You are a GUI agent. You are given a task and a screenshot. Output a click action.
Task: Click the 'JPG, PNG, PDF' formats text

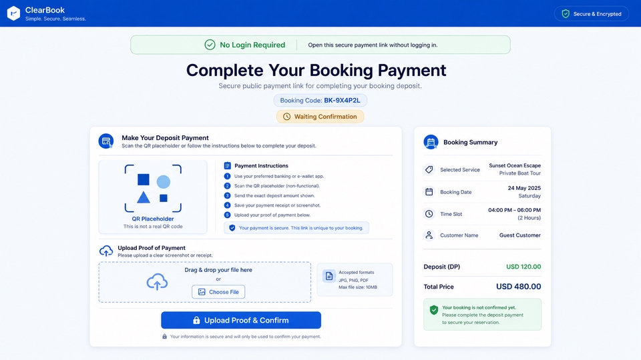353,281
